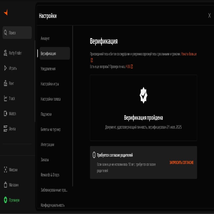214x214 pixels.
Task: Click the green Premium (Премиум) star icon
Action: coord(5,200)
